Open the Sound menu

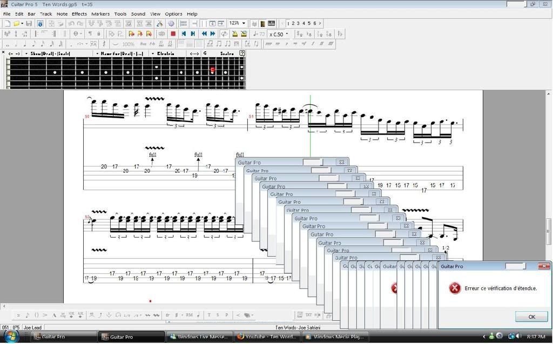138,14
